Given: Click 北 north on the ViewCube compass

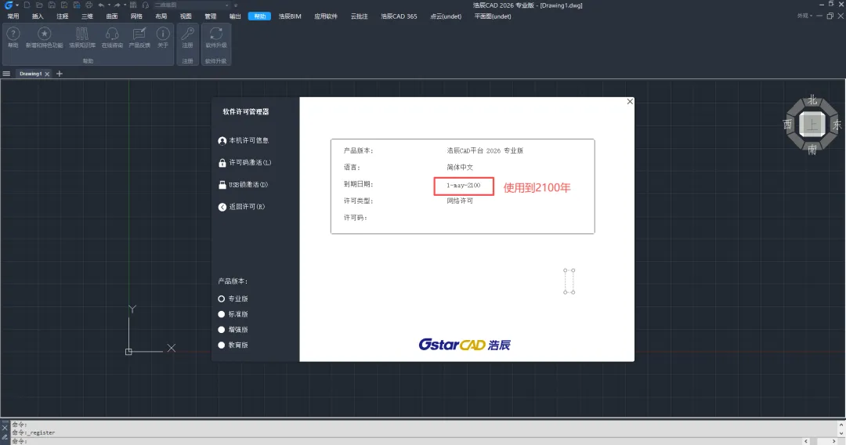Looking at the screenshot, I should coord(812,100).
